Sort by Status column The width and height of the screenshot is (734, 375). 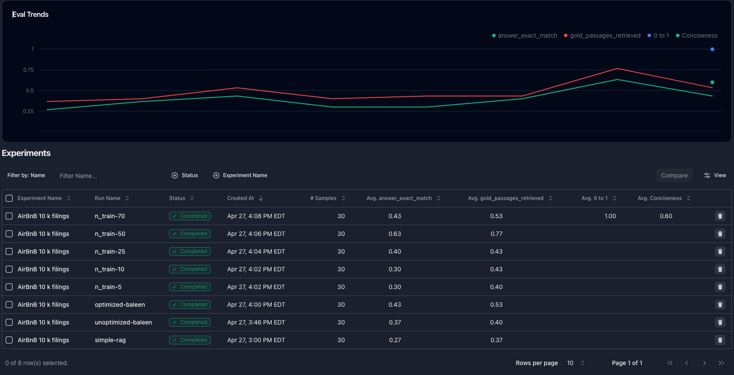coord(182,198)
